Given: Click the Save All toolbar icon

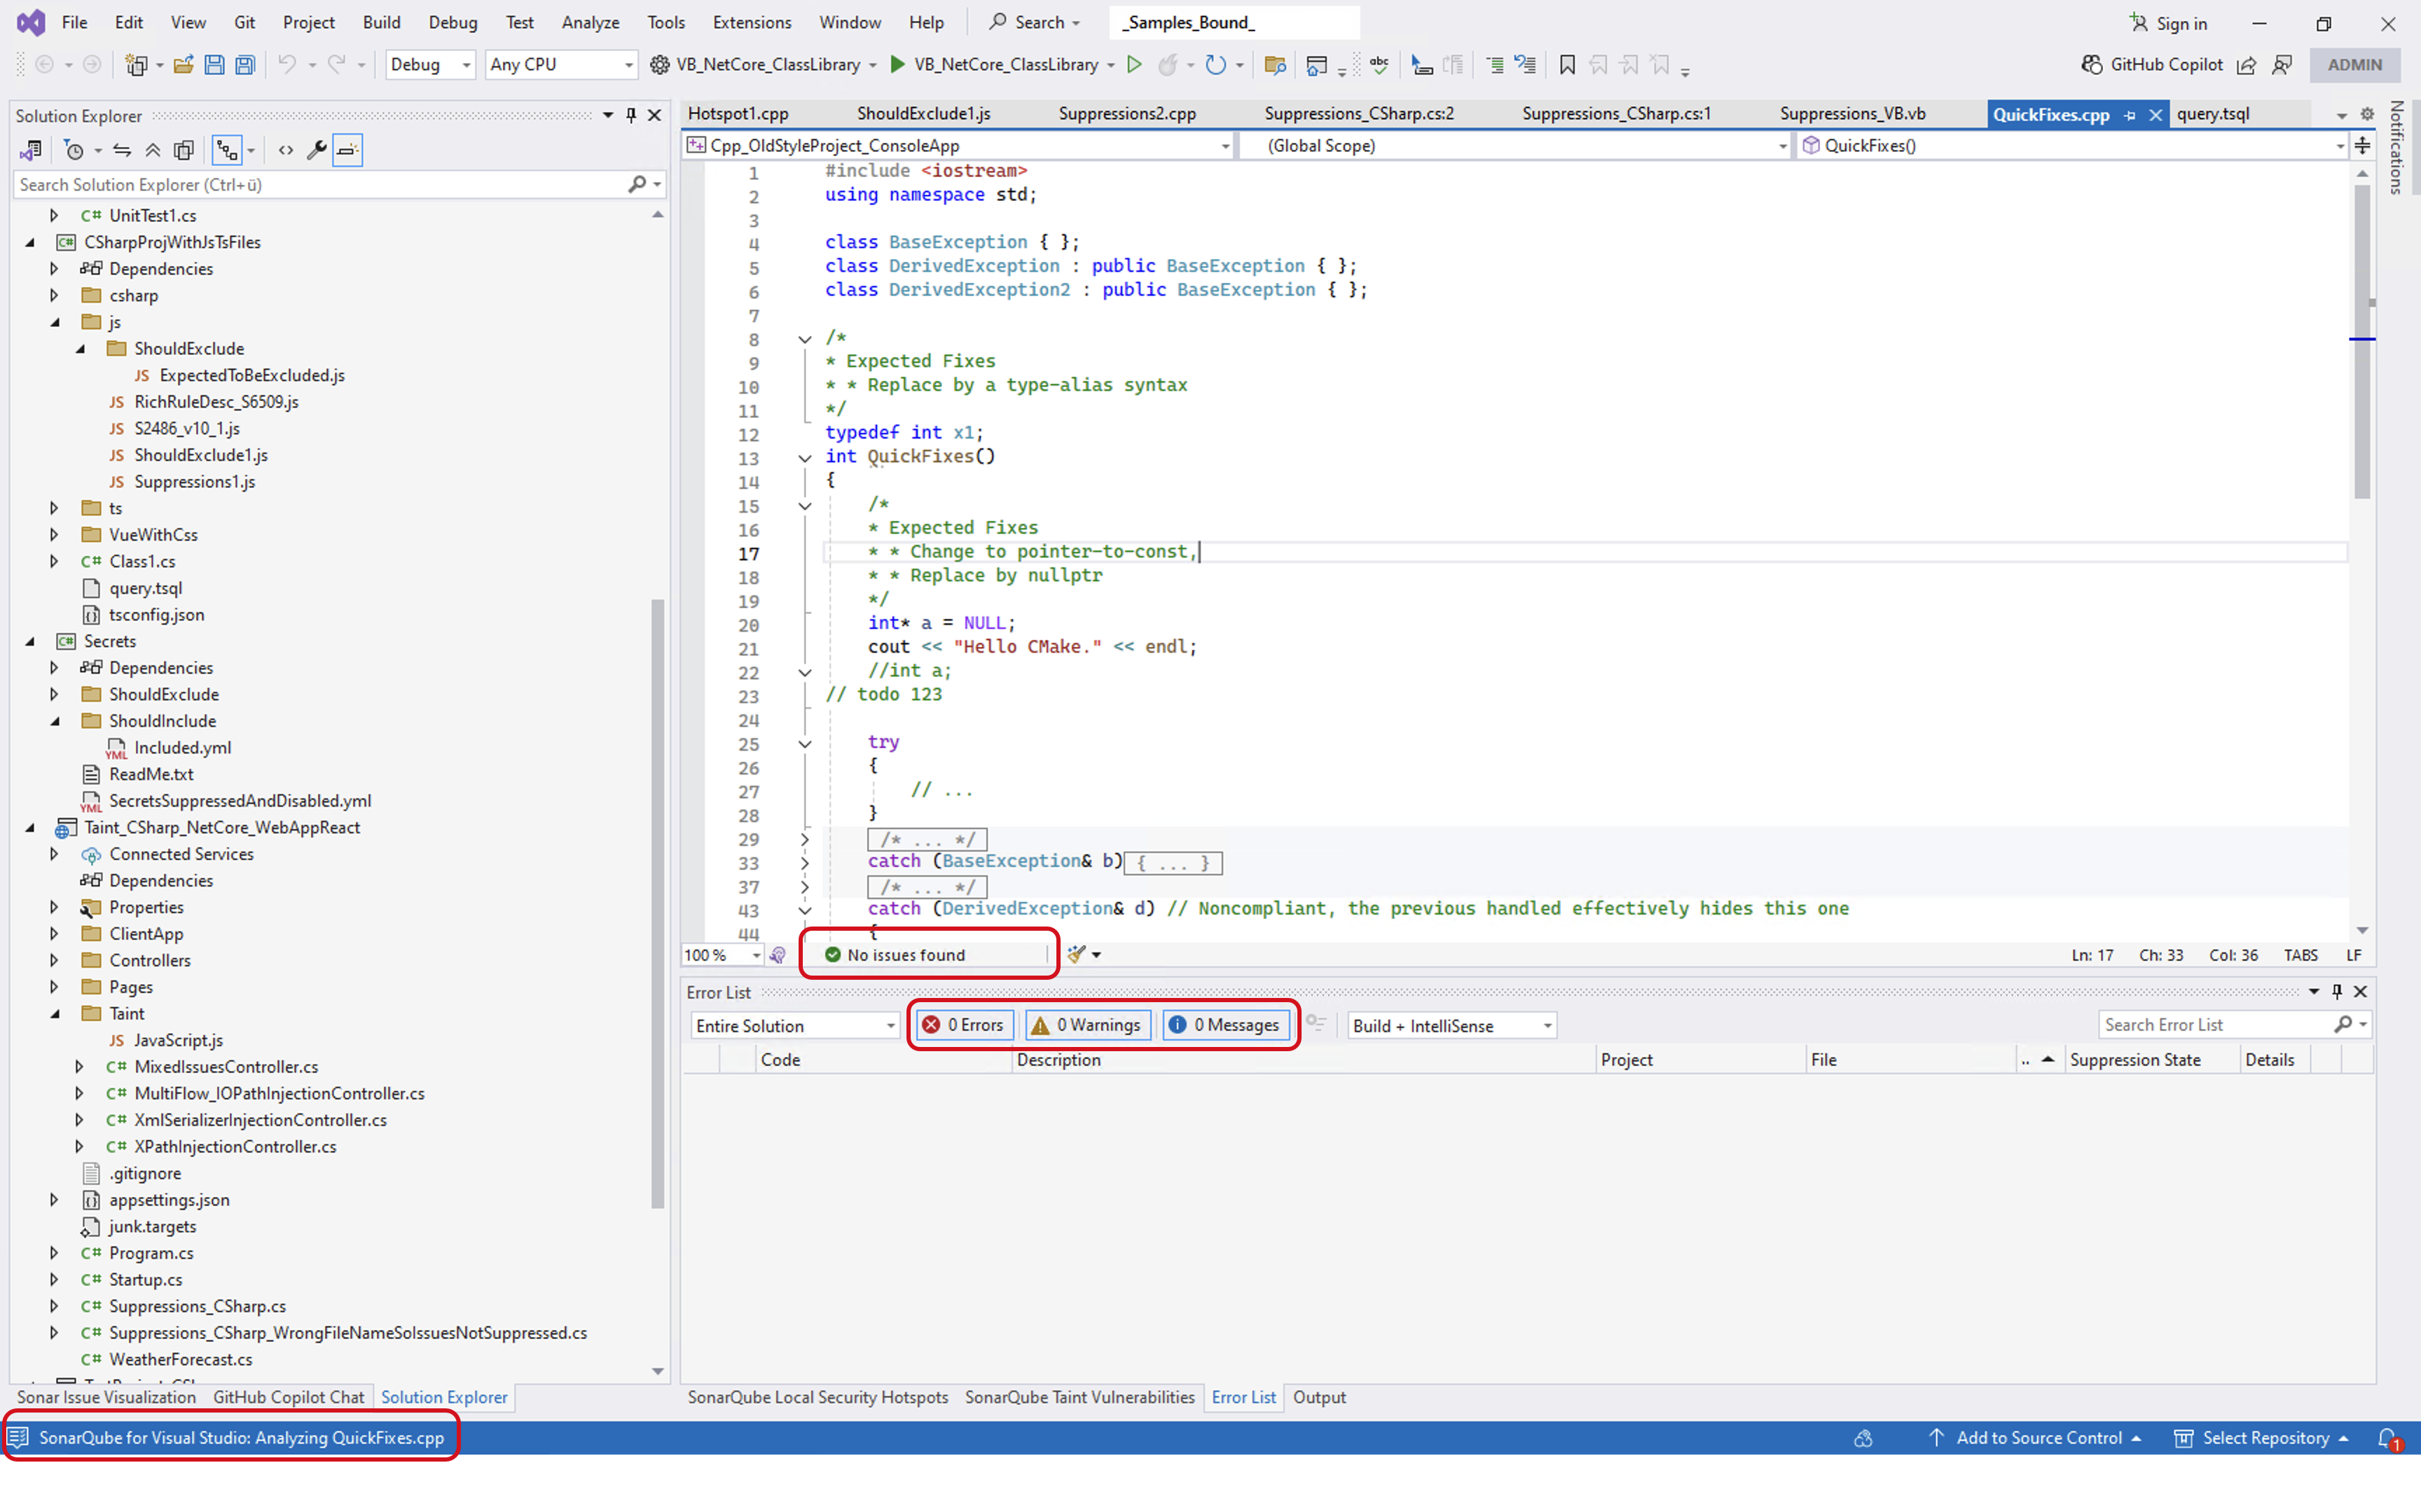Looking at the screenshot, I should [x=245, y=64].
